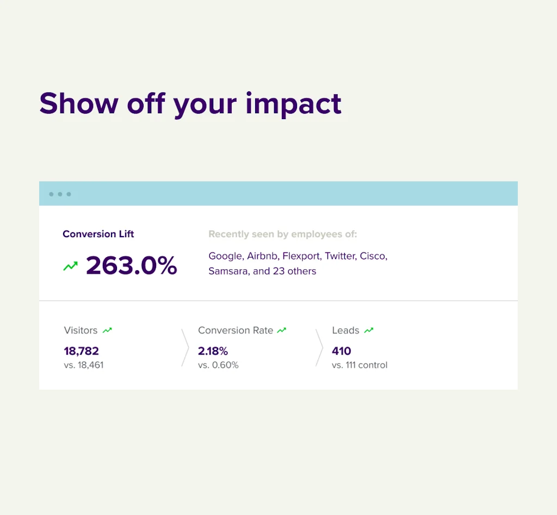The image size is (557, 515).
Task: Click the Leads count 410
Action: pos(342,351)
